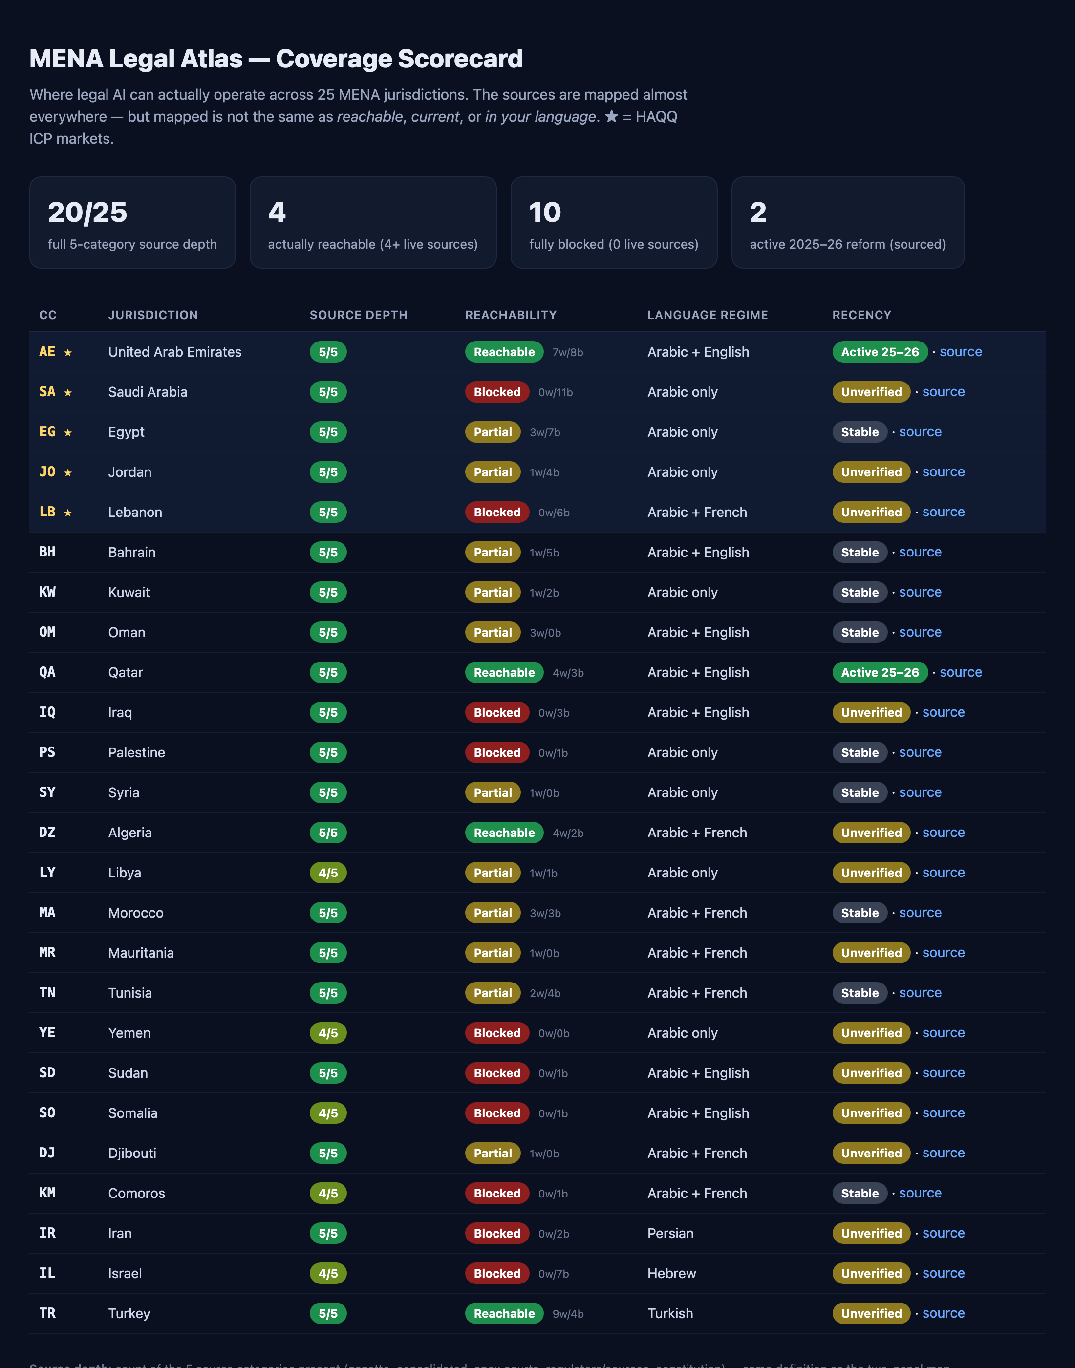1075x1368 pixels.
Task: Click the 2 active reform stat card
Action: 847,222
